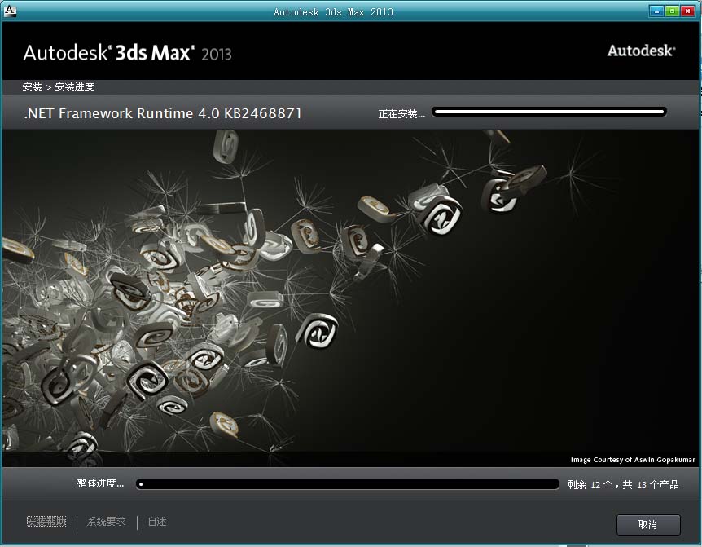Open the Readme (自述) link

pyautogui.click(x=157, y=522)
